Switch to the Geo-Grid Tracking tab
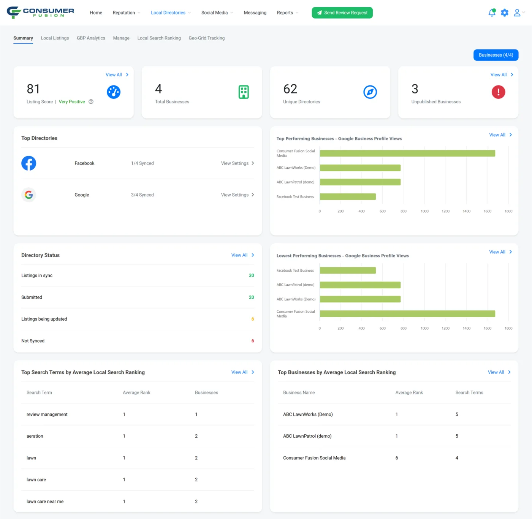Viewport: 532px width, 519px height. point(207,38)
